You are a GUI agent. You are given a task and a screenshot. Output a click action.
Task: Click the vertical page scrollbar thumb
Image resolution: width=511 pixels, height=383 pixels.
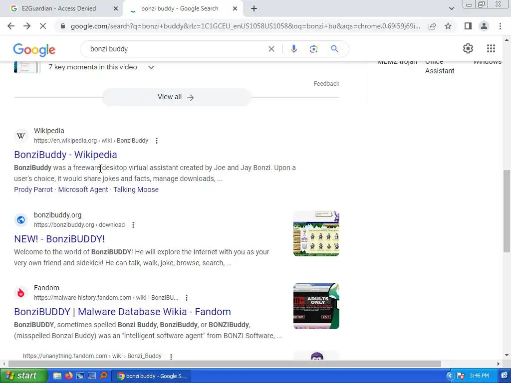(507, 211)
